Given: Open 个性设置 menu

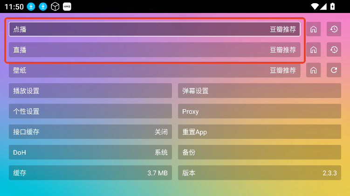Looking at the screenshot, I should 90,111.
